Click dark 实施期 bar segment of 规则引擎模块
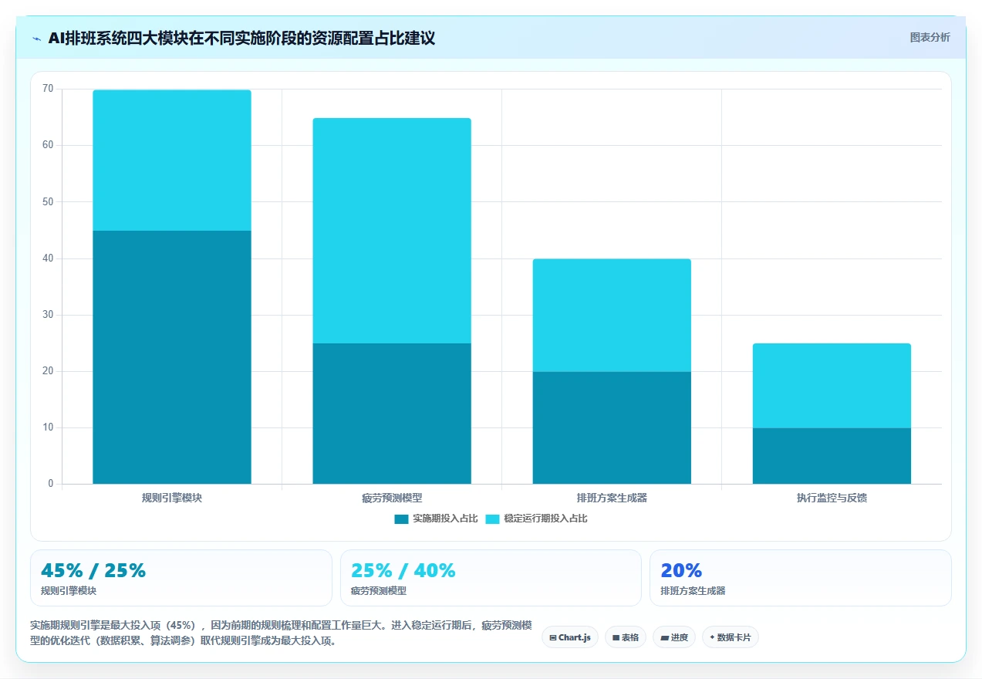 pos(172,357)
